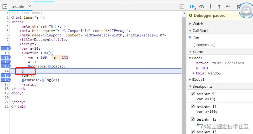Click inline breakpoint marker before console on line 16

pyautogui.click(x=23, y=80)
